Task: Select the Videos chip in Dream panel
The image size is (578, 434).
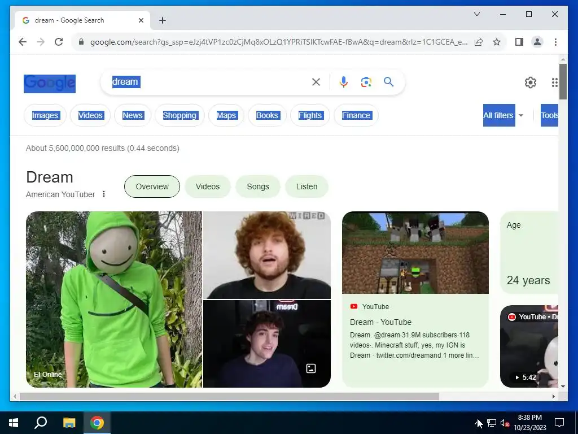Action: [x=208, y=186]
